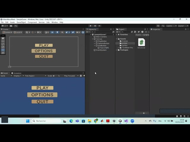Click Project search by import log icon
Screen dimensions: 190x142
click(142, 32)
